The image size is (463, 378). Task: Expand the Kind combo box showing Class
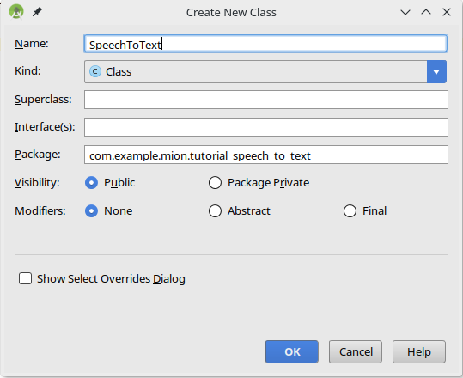tap(265, 72)
